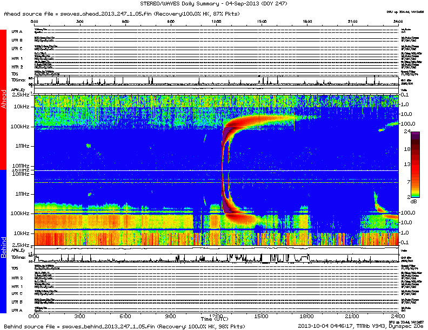Select the LFR B row label in Behind panel
The height and width of the screenshot is (330, 428).
pos(17,302)
